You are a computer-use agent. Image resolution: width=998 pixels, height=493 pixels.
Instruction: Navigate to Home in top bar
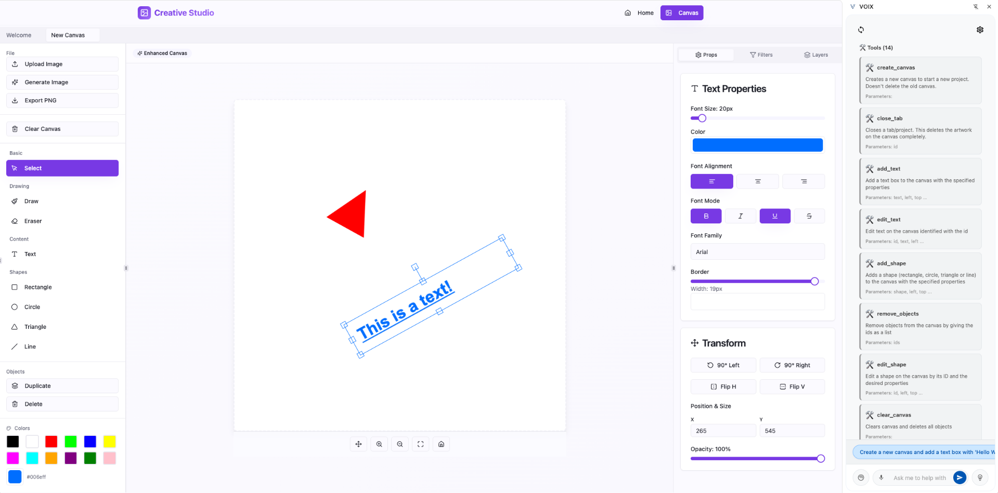(x=639, y=13)
